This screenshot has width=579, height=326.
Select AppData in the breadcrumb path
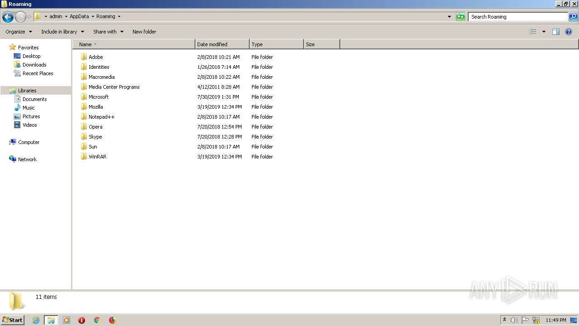(79, 16)
